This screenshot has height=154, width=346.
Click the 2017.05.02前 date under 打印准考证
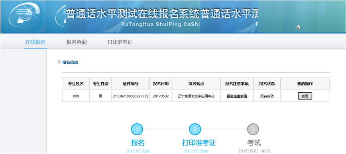point(196,151)
